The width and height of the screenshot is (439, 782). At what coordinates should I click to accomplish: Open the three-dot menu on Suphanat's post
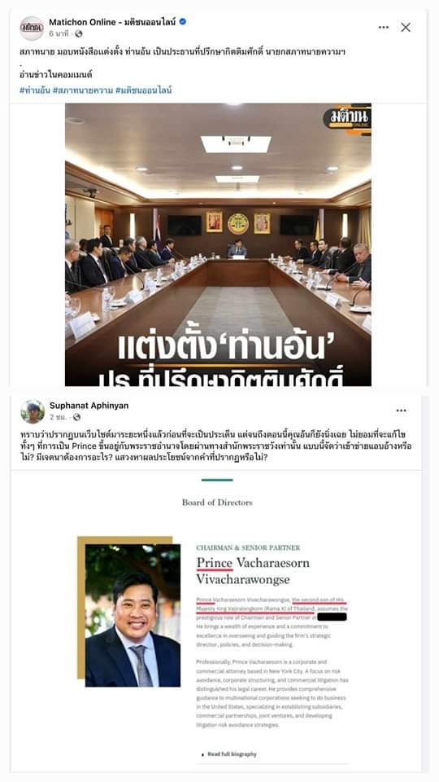click(401, 411)
